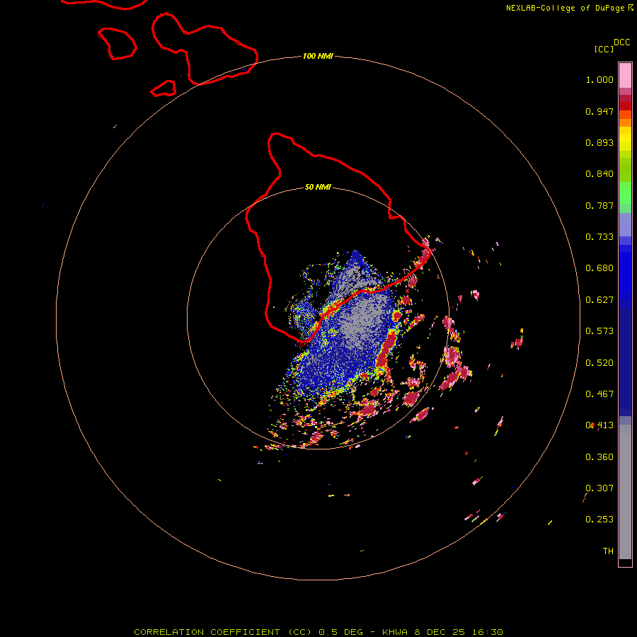Click the 0.413 legend value
637x637 pixels.
[x=599, y=425]
